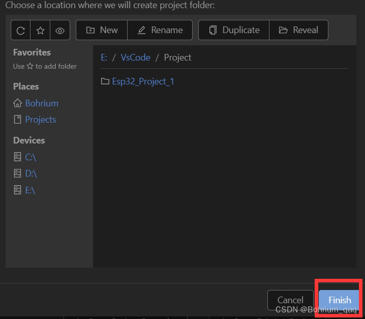Rename the selected folder
The height and width of the screenshot is (319, 365).
[x=160, y=30]
